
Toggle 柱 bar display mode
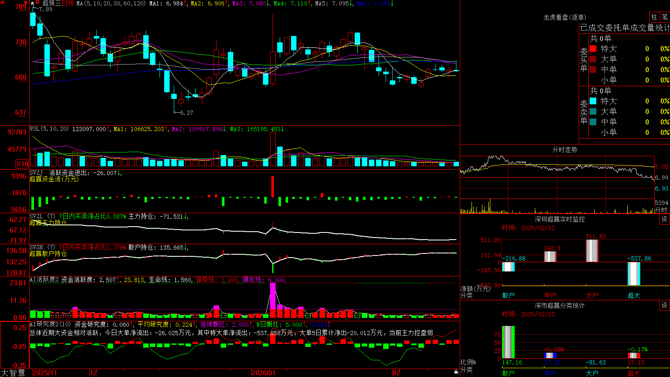click(654, 17)
